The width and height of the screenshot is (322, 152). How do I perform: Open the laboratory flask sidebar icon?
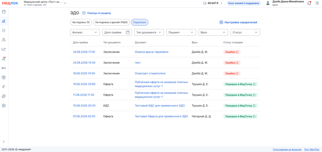(4, 59)
